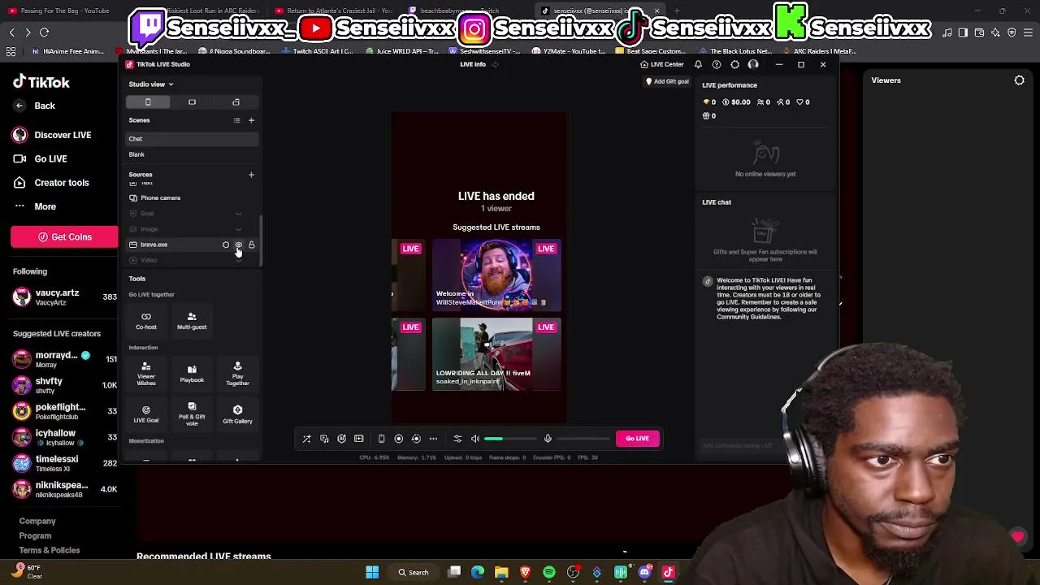Show the hidden Image source
Viewport: 1040px width, 585px height.
click(x=238, y=229)
